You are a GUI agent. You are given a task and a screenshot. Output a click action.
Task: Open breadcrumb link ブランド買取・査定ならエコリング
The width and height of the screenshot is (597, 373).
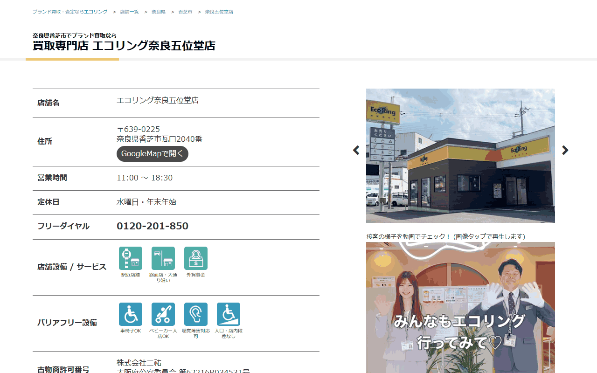pos(70,12)
